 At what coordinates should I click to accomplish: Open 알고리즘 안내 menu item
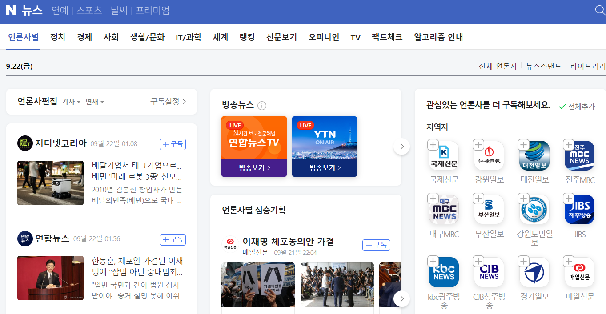click(x=438, y=37)
